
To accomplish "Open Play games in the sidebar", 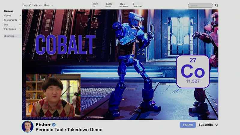I will [10, 29].
